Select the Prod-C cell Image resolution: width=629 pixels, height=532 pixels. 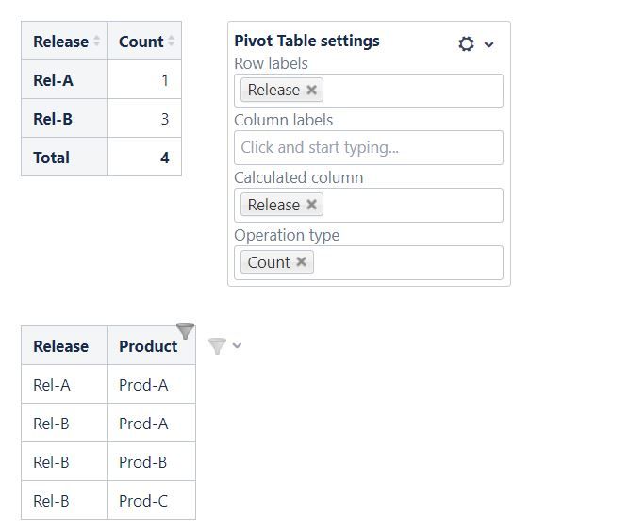point(143,501)
